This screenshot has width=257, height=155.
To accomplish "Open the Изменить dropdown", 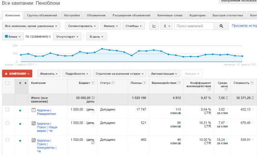I will (x=49, y=74).
